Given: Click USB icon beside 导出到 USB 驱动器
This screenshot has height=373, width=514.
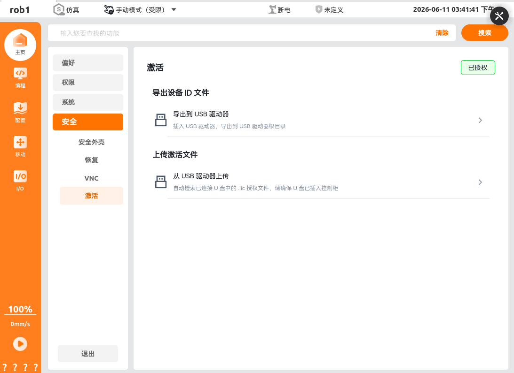Looking at the screenshot, I should coord(161,120).
